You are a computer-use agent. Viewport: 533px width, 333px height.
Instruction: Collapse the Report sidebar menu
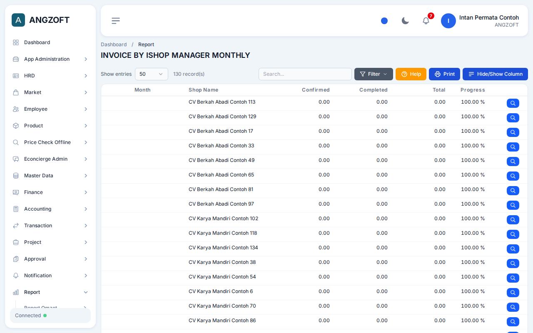50,292
